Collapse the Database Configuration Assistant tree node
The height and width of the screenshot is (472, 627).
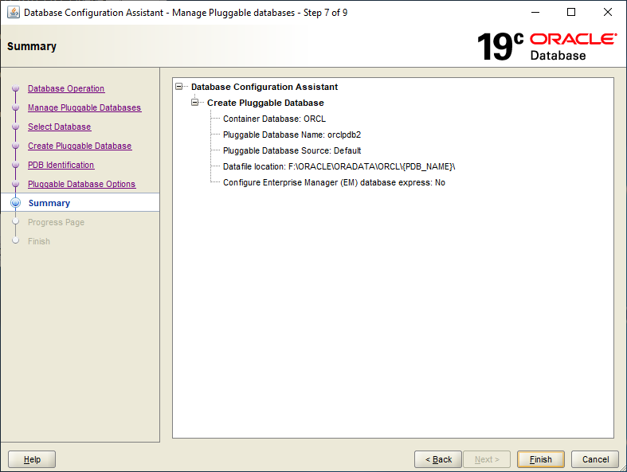pos(179,87)
